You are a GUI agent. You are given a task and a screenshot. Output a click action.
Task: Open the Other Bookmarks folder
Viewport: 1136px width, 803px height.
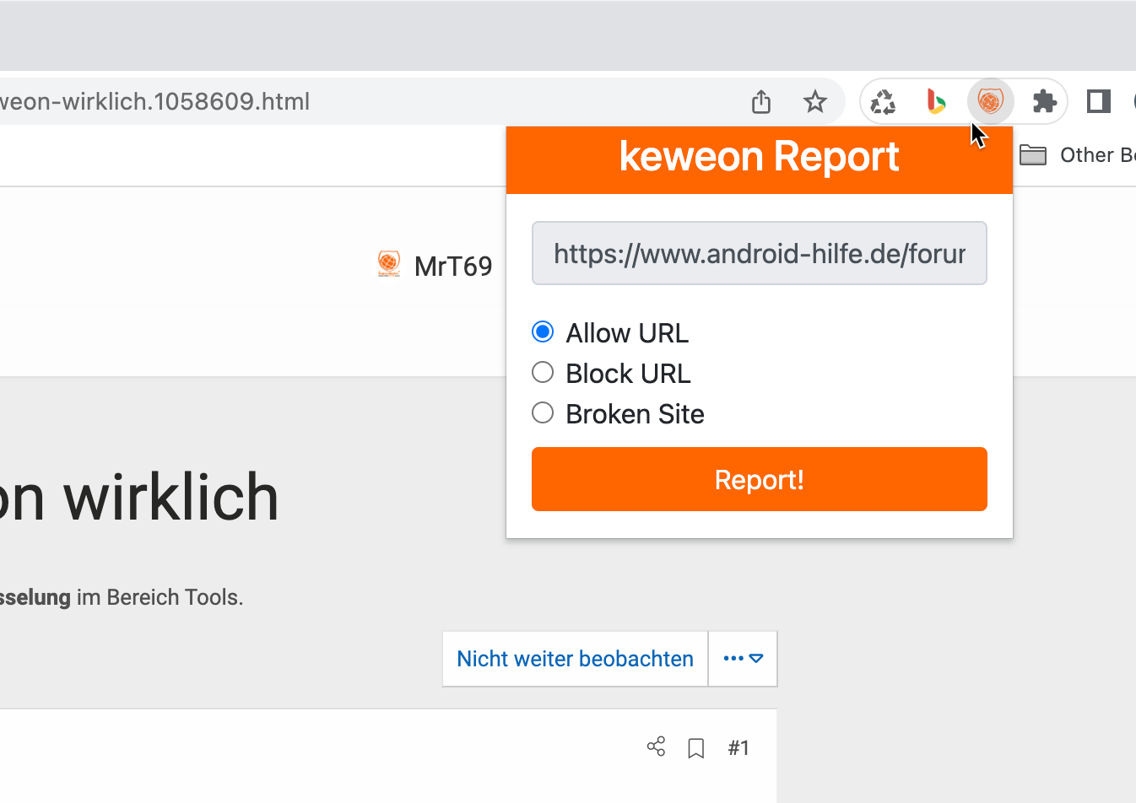point(1077,155)
